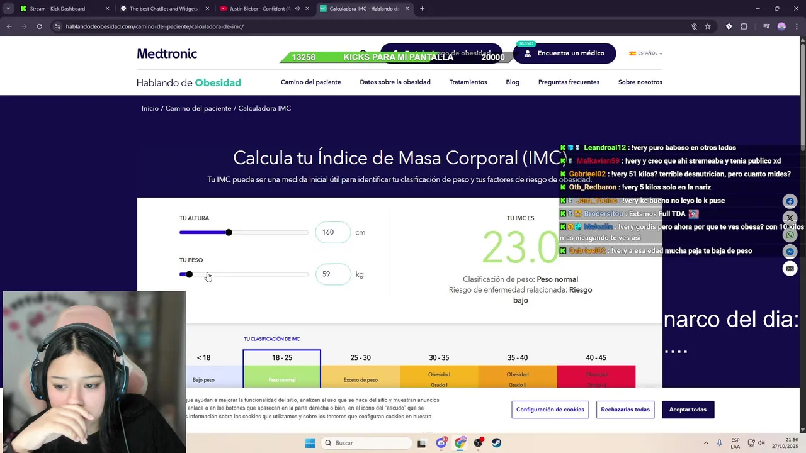Share the page on X
This screenshot has height=453, width=806.
(790, 218)
